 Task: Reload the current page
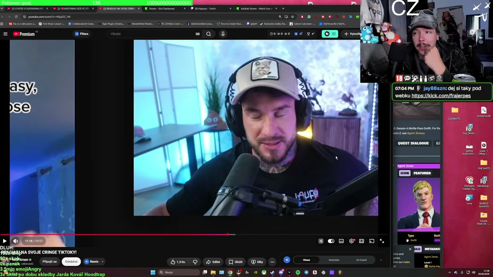tap(16, 17)
